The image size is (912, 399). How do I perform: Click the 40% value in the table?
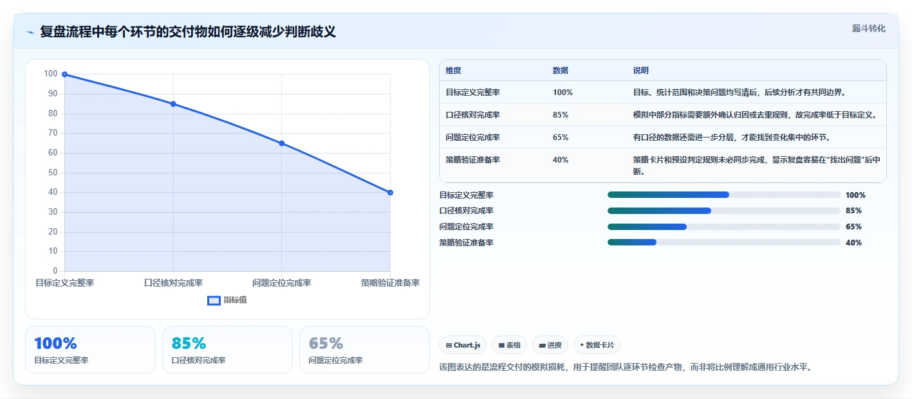(x=561, y=160)
